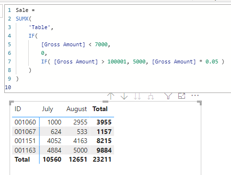
Task: Expand all down one hierarchy level icon
Action: coord(150,96)
